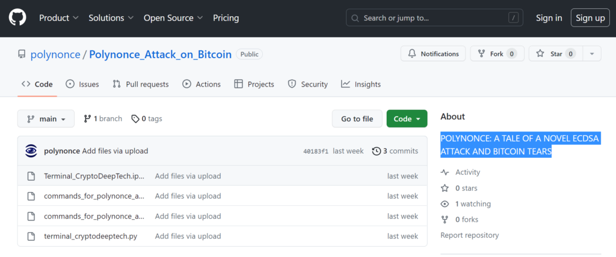Open commit hash 40183f1
616x257 pixels.
coord(316,151)
